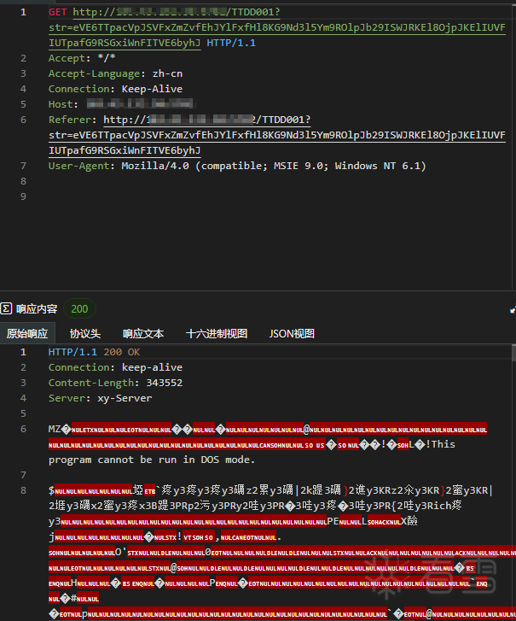Click the Content-Length: 343552 line
The width and height of the screenshot is (516, 621).
tap(115, 383)
